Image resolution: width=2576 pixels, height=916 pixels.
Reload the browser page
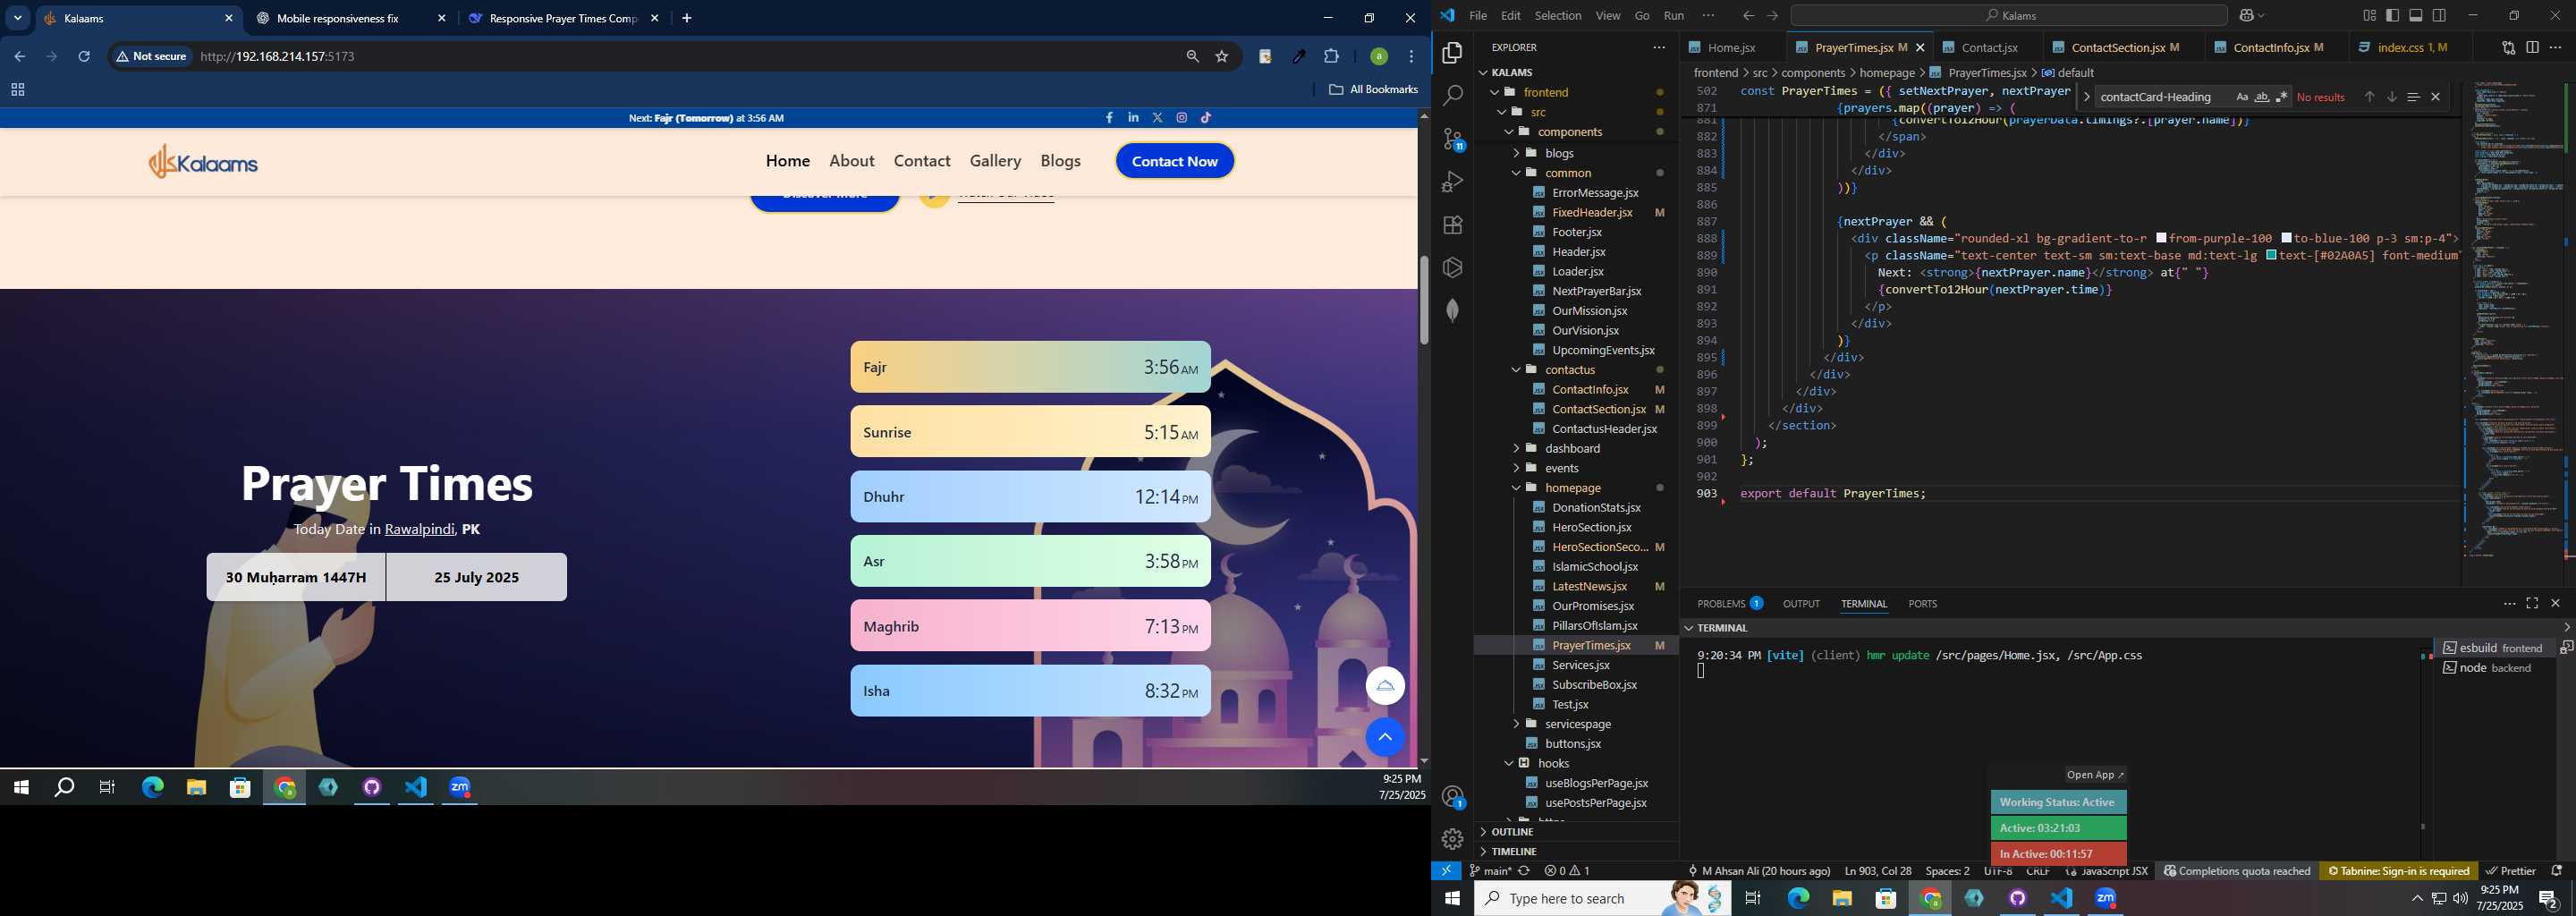coord(84,57)
